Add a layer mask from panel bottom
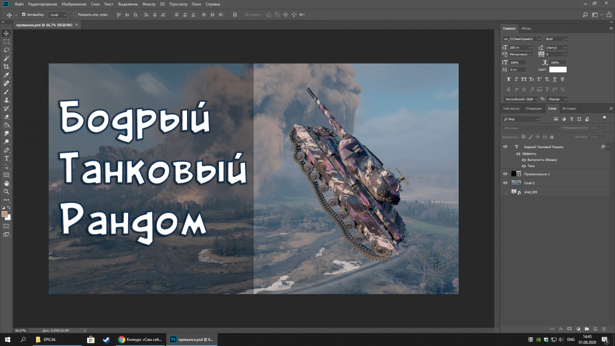This screenshot has width=615, height=346. [x=569, y=329]
